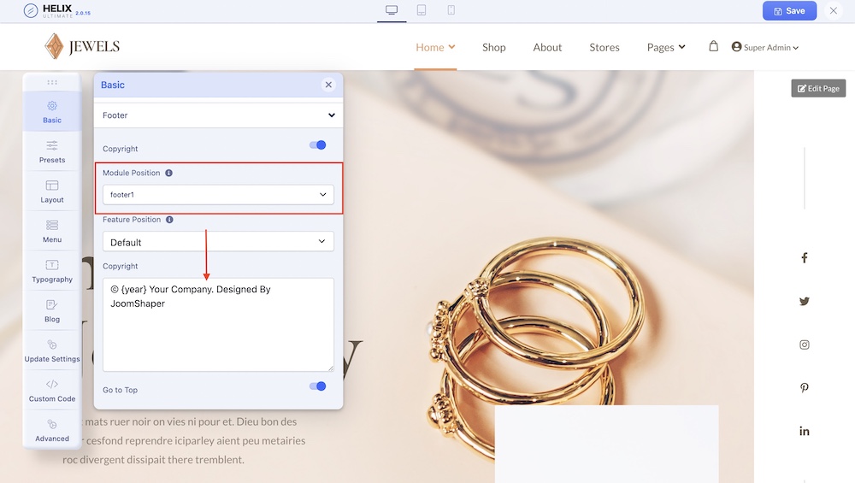
Task: Click the Facebook social icon
Action: (x=805, y=258)
